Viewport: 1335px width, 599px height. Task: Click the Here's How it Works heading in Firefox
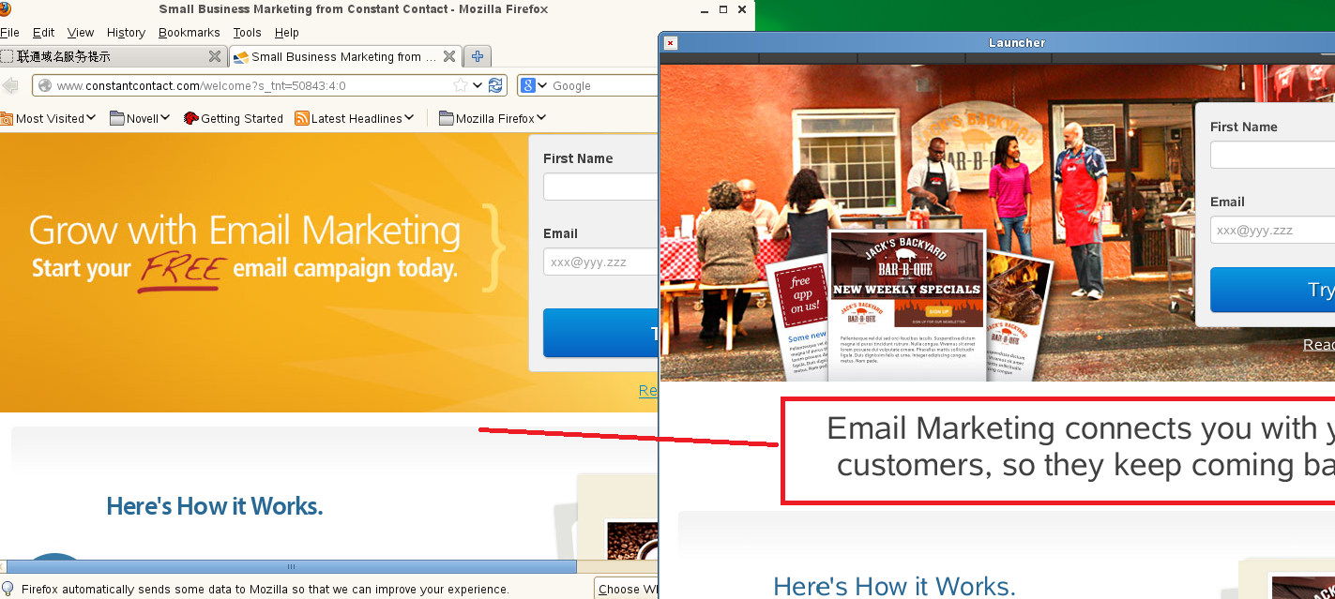tap(214, 507)
